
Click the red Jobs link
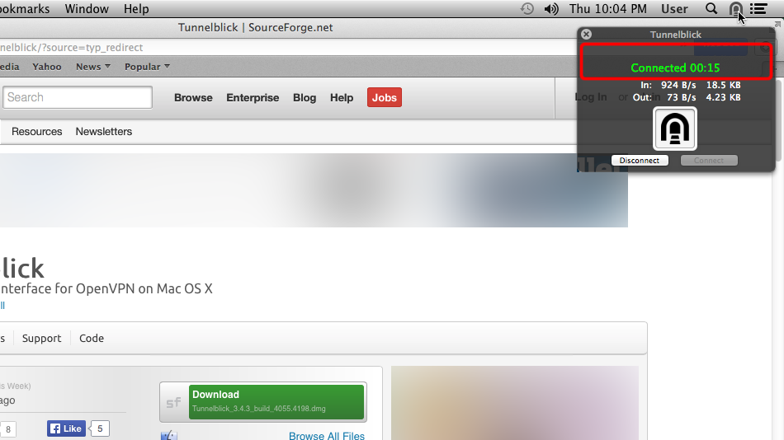point(384,97)
